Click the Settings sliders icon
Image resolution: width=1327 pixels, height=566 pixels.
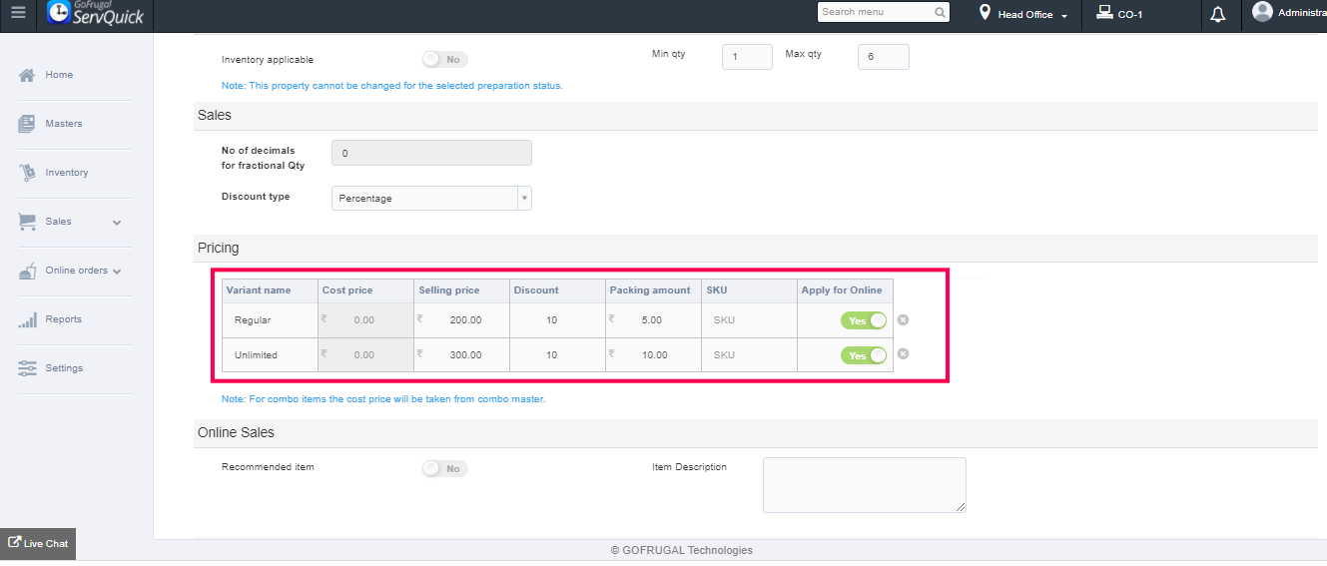[27, 368]
